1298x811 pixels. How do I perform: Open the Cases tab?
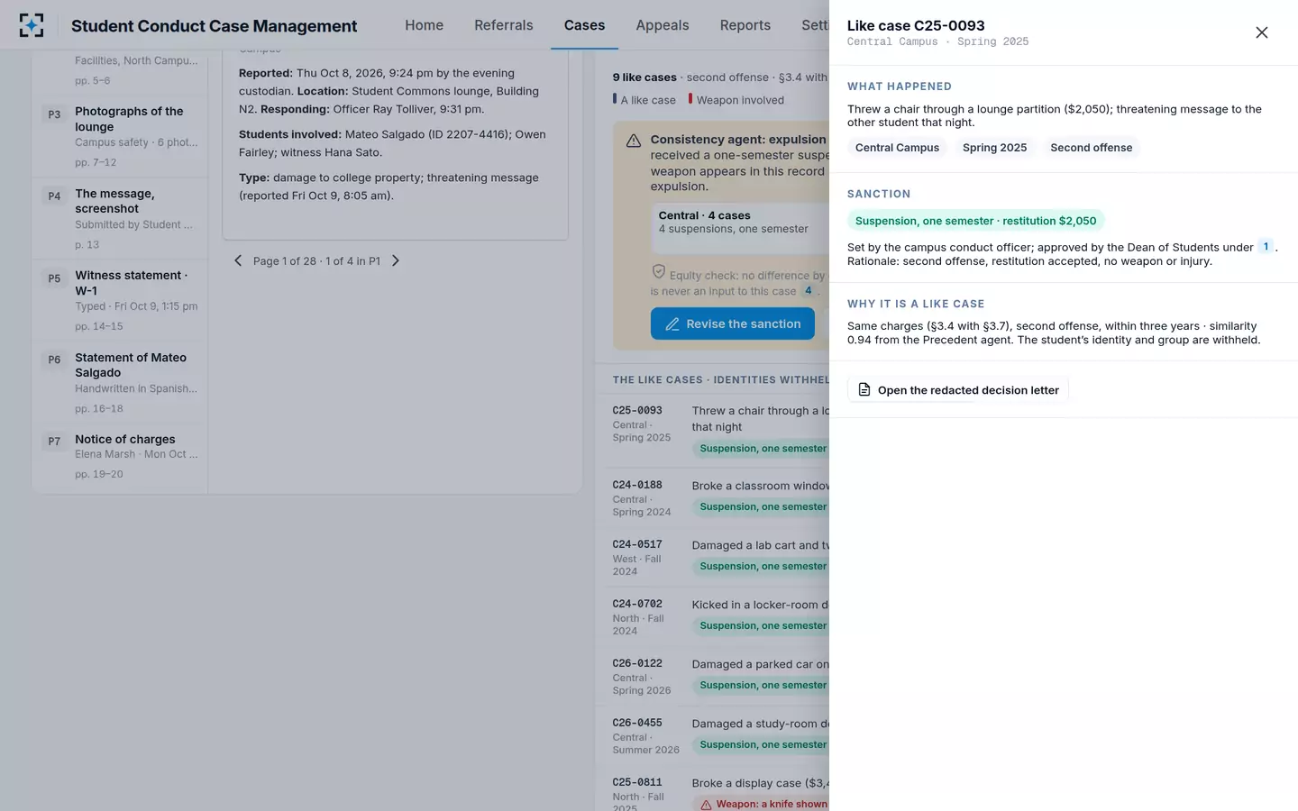pos(584,25)
